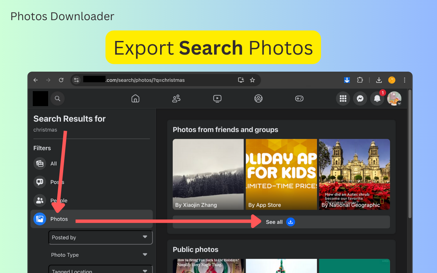Image resolution: width=437 pixels, height=273 pixels.
Task: Open the Friends icon in top navigation
Action: coord(176,99)
